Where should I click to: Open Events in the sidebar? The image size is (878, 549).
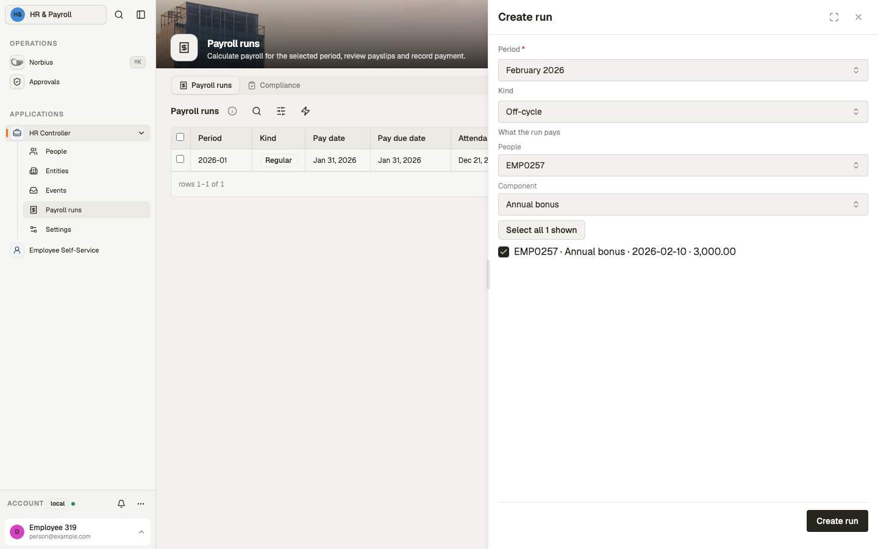coord(87,190)
